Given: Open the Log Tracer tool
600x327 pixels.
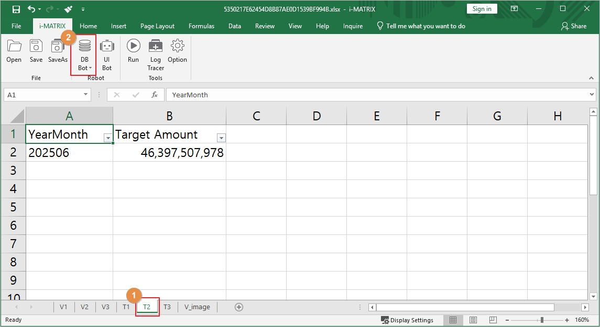Looking at the screenshot, I should (x=156, y=54).
